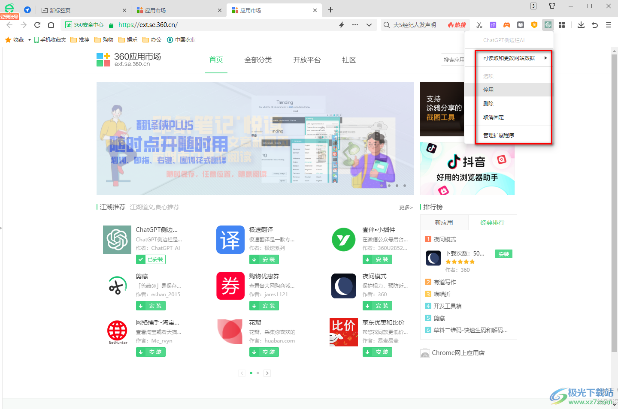
Task: Open the 花瓣 app icon
Action: click(x=230, y=332)
